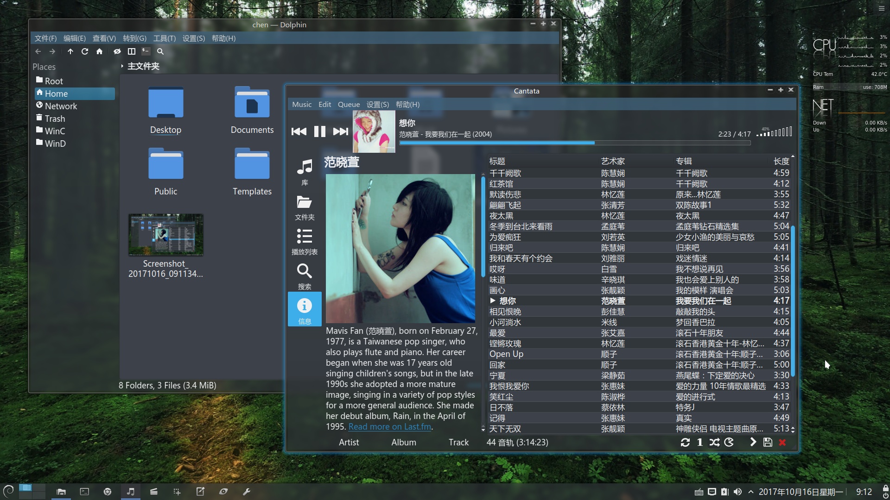Open search in Dolphin toolbar
This screenshot has height=500, width=890.
coord(160,51)
